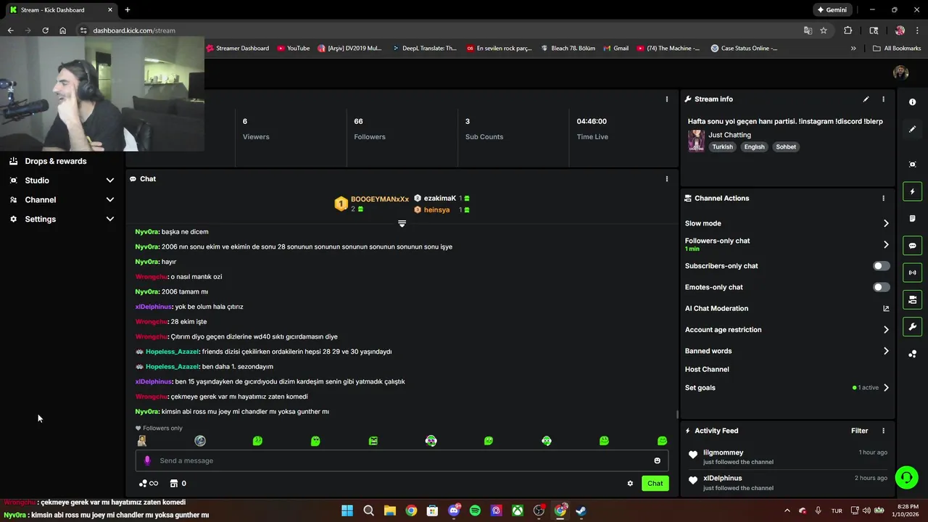Open Streamer Dashboard bookmark

coord(238,49)
